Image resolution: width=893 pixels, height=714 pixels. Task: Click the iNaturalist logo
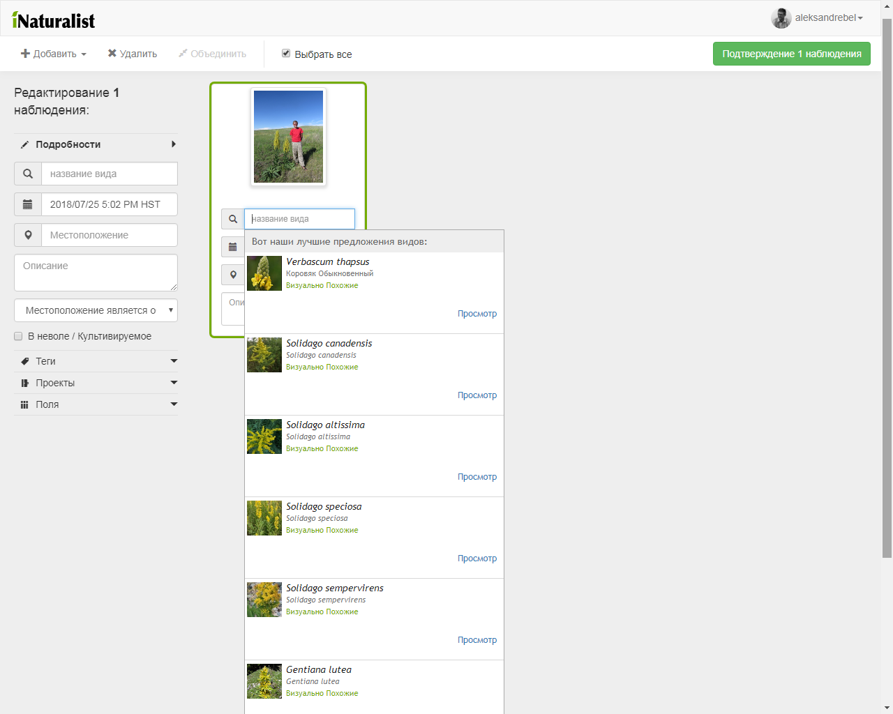[x=54, y=20]
